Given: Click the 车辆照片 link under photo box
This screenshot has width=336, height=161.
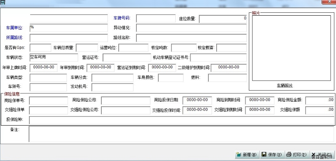Looking at the screenshot, I should [285, 86].
